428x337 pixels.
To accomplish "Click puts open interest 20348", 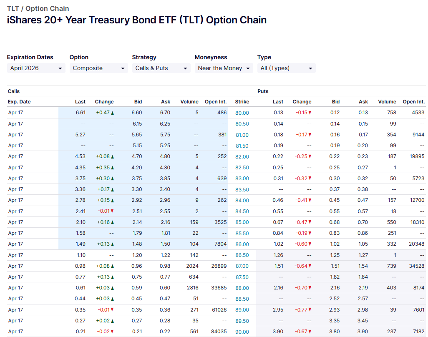I will click(417, 244).
